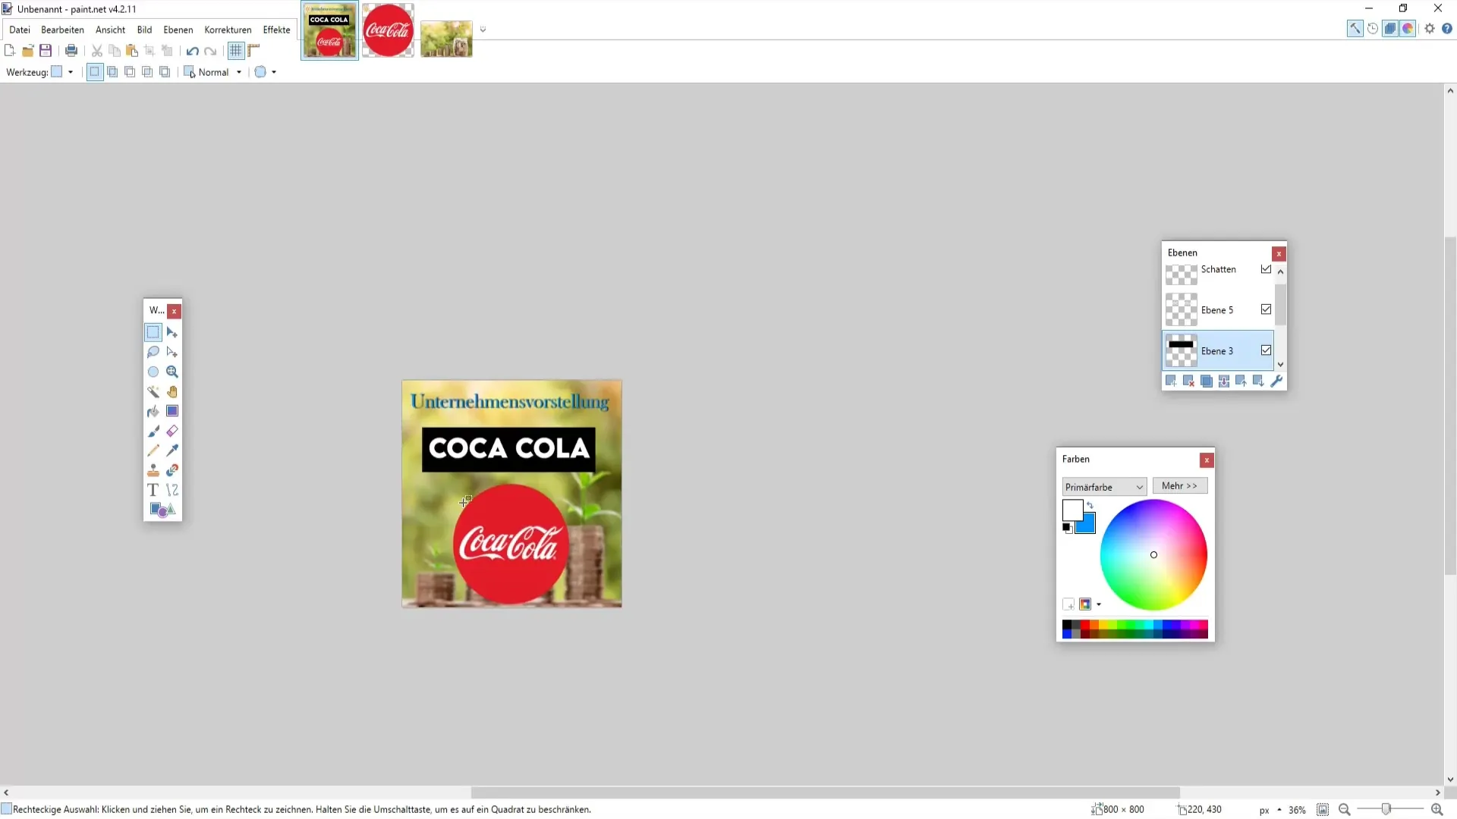Screen dimensions: 1457x819
Task: Select the Shapes tool
Action: 162,510
